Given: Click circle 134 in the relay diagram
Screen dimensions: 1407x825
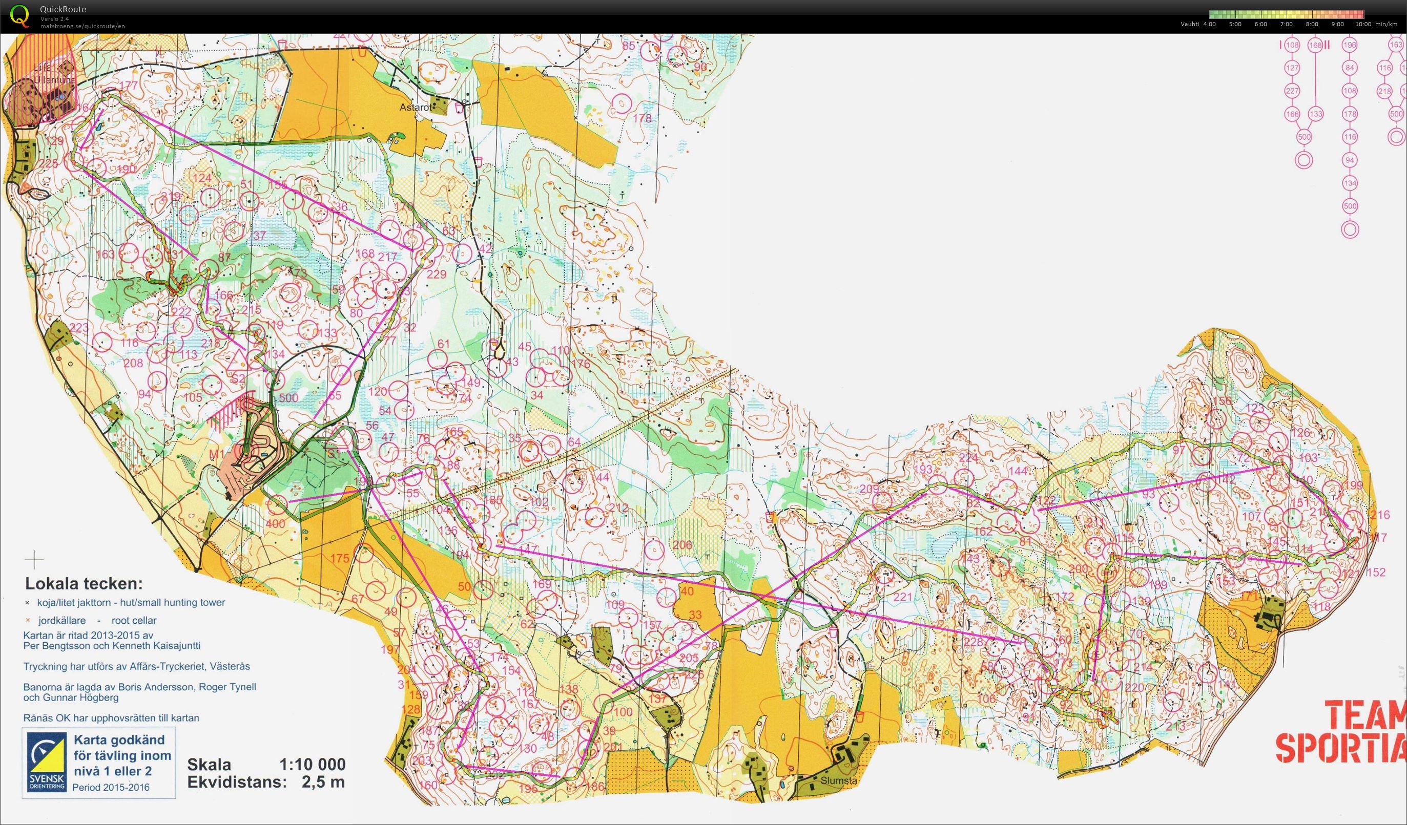Looking at the screenshot, I should click(x=1350, y=183).
